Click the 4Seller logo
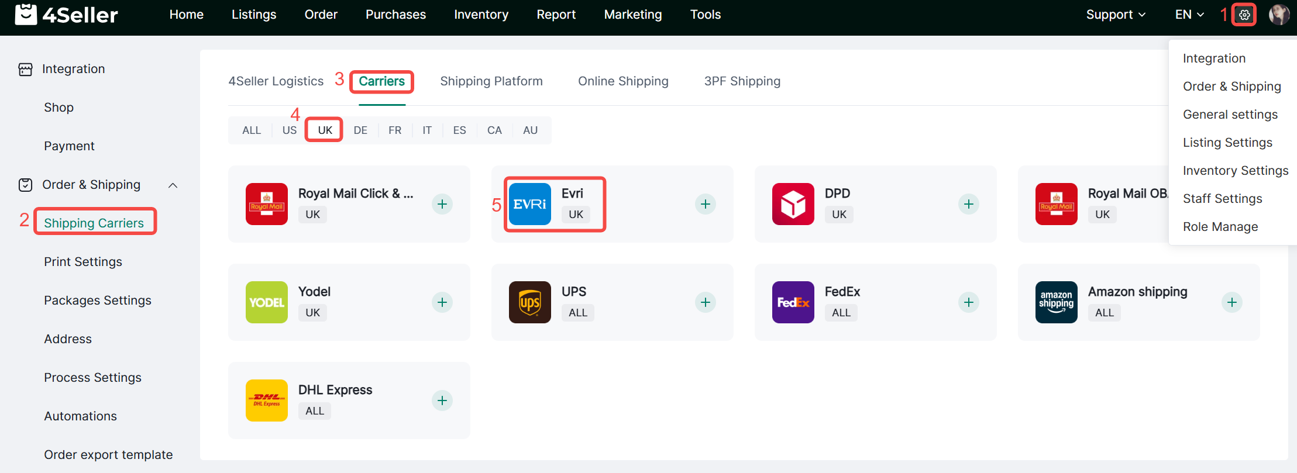 (66, 15)
